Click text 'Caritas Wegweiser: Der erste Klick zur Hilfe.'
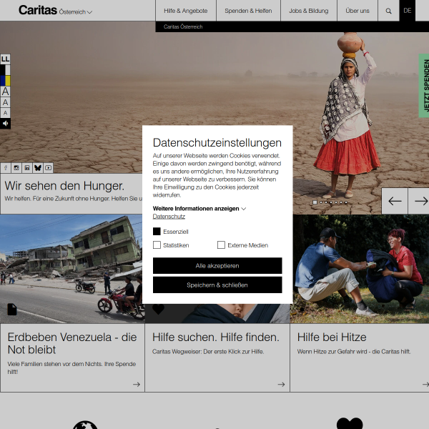The width and height of the screenshot is (429, 429). tap(208, 352)
